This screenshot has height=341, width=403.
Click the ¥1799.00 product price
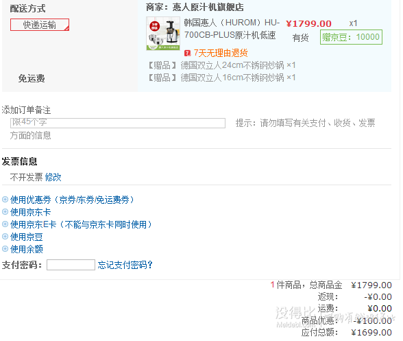308,24
